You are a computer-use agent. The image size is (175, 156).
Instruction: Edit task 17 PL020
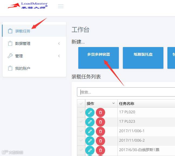[x=90, y=112]
